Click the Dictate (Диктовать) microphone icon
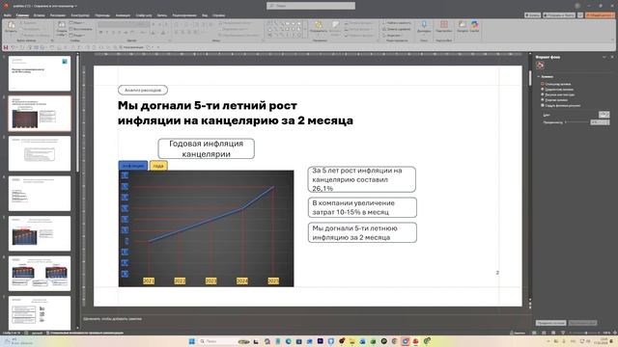This screenshot has height=347, width=618. (x=424, y=25)
